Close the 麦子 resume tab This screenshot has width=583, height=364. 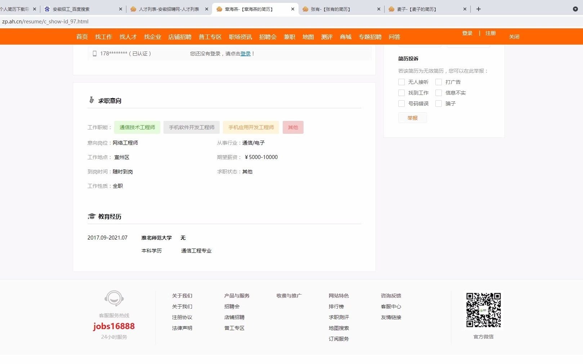coord(465,9)
